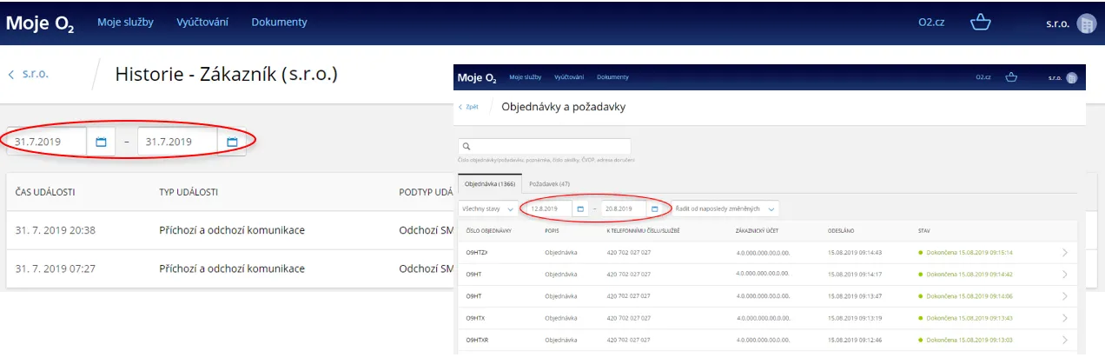This screenshot has width=1105, height=364.
Task: Click search magnifier icon in orders search
Action: point(466,147)
